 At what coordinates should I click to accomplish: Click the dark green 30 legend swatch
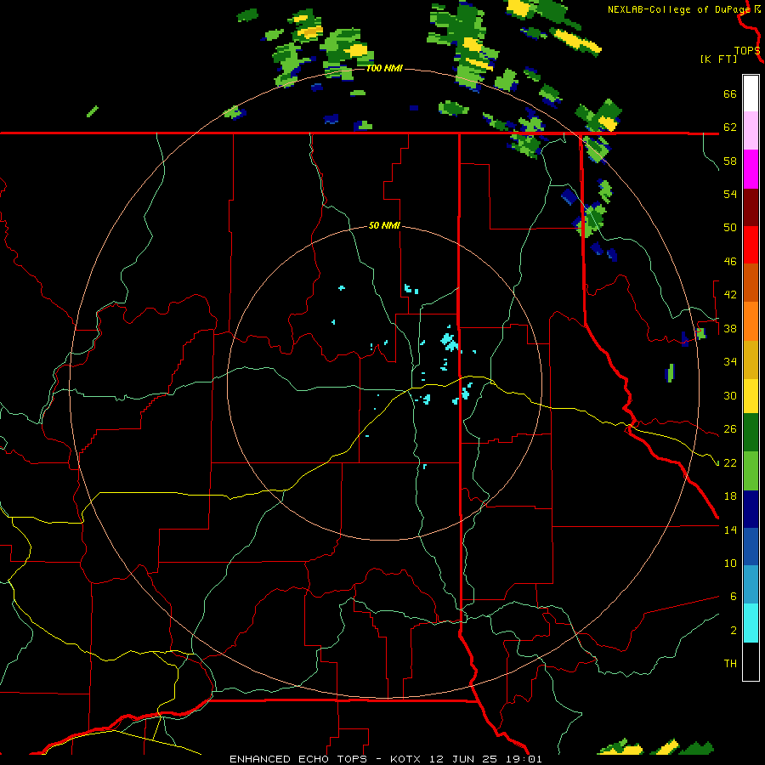[751, 433]
